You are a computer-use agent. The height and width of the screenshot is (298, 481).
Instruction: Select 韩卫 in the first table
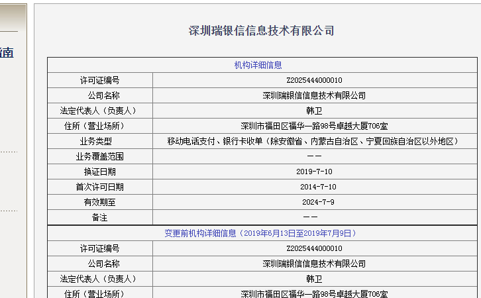click(x=315, y=111)
